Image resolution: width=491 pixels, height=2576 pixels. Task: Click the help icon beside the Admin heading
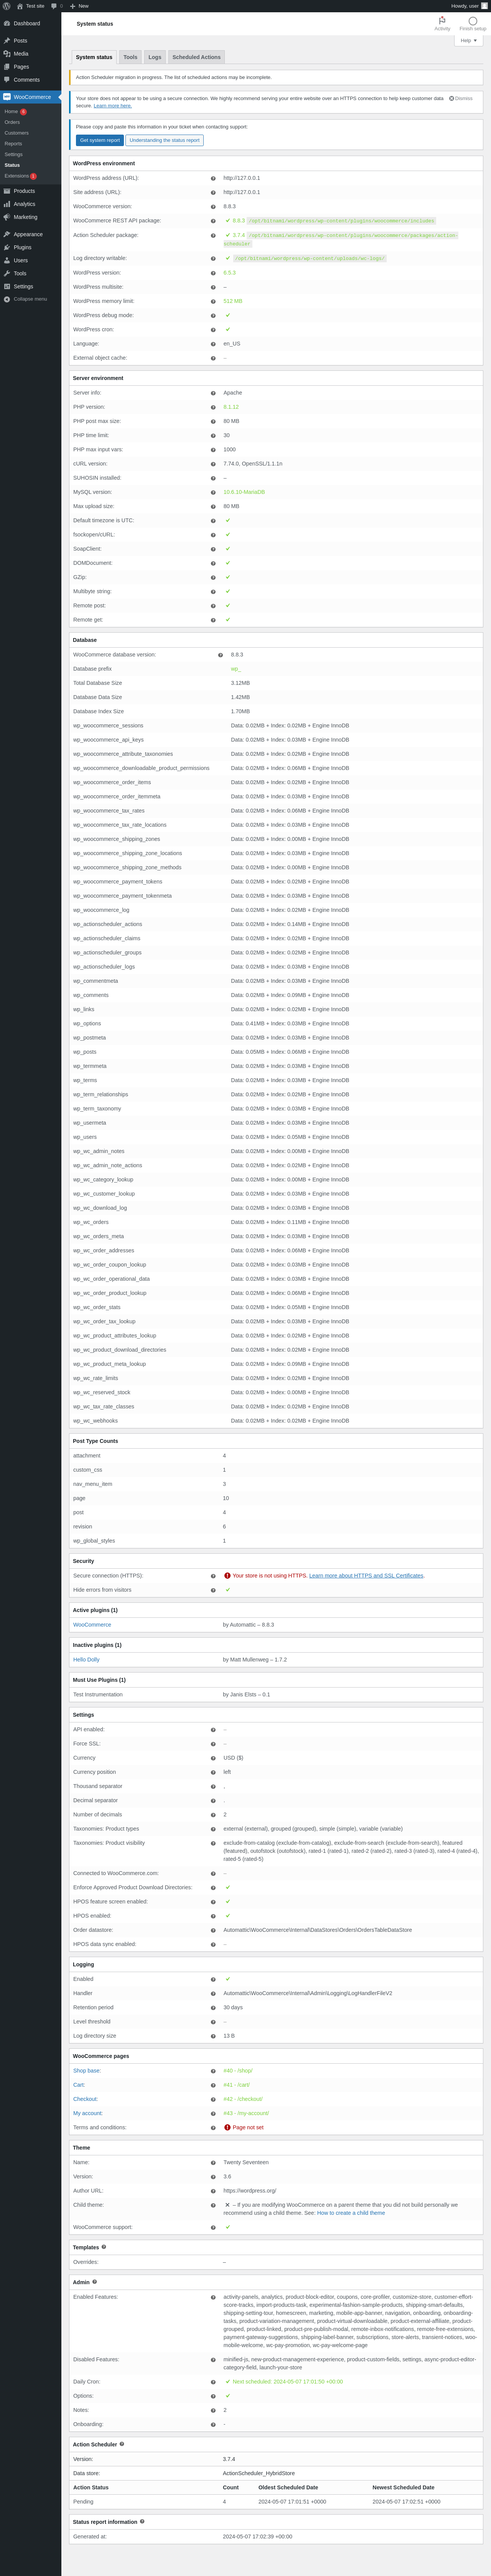click(95, 2282)
